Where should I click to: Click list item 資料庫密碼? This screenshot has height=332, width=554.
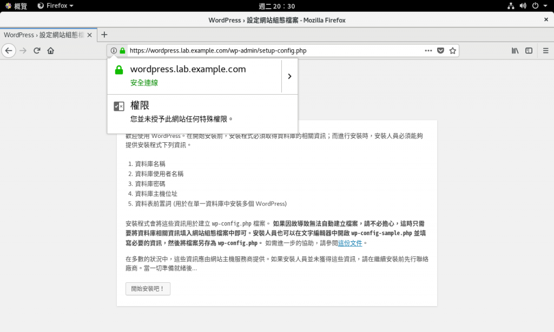[150, 184]
